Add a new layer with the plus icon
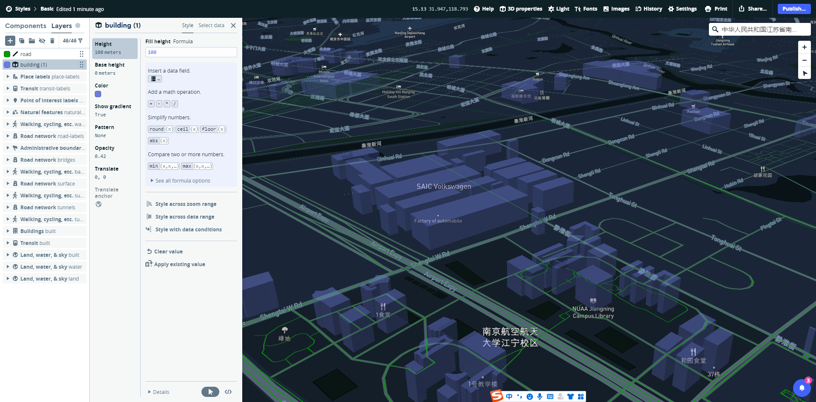816x402 pixels. click(10, 41)
